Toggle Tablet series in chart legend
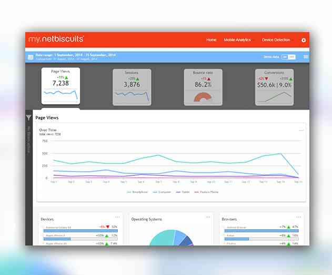The height and width of the screenshot is (275, 332). [x=183, y=192]
